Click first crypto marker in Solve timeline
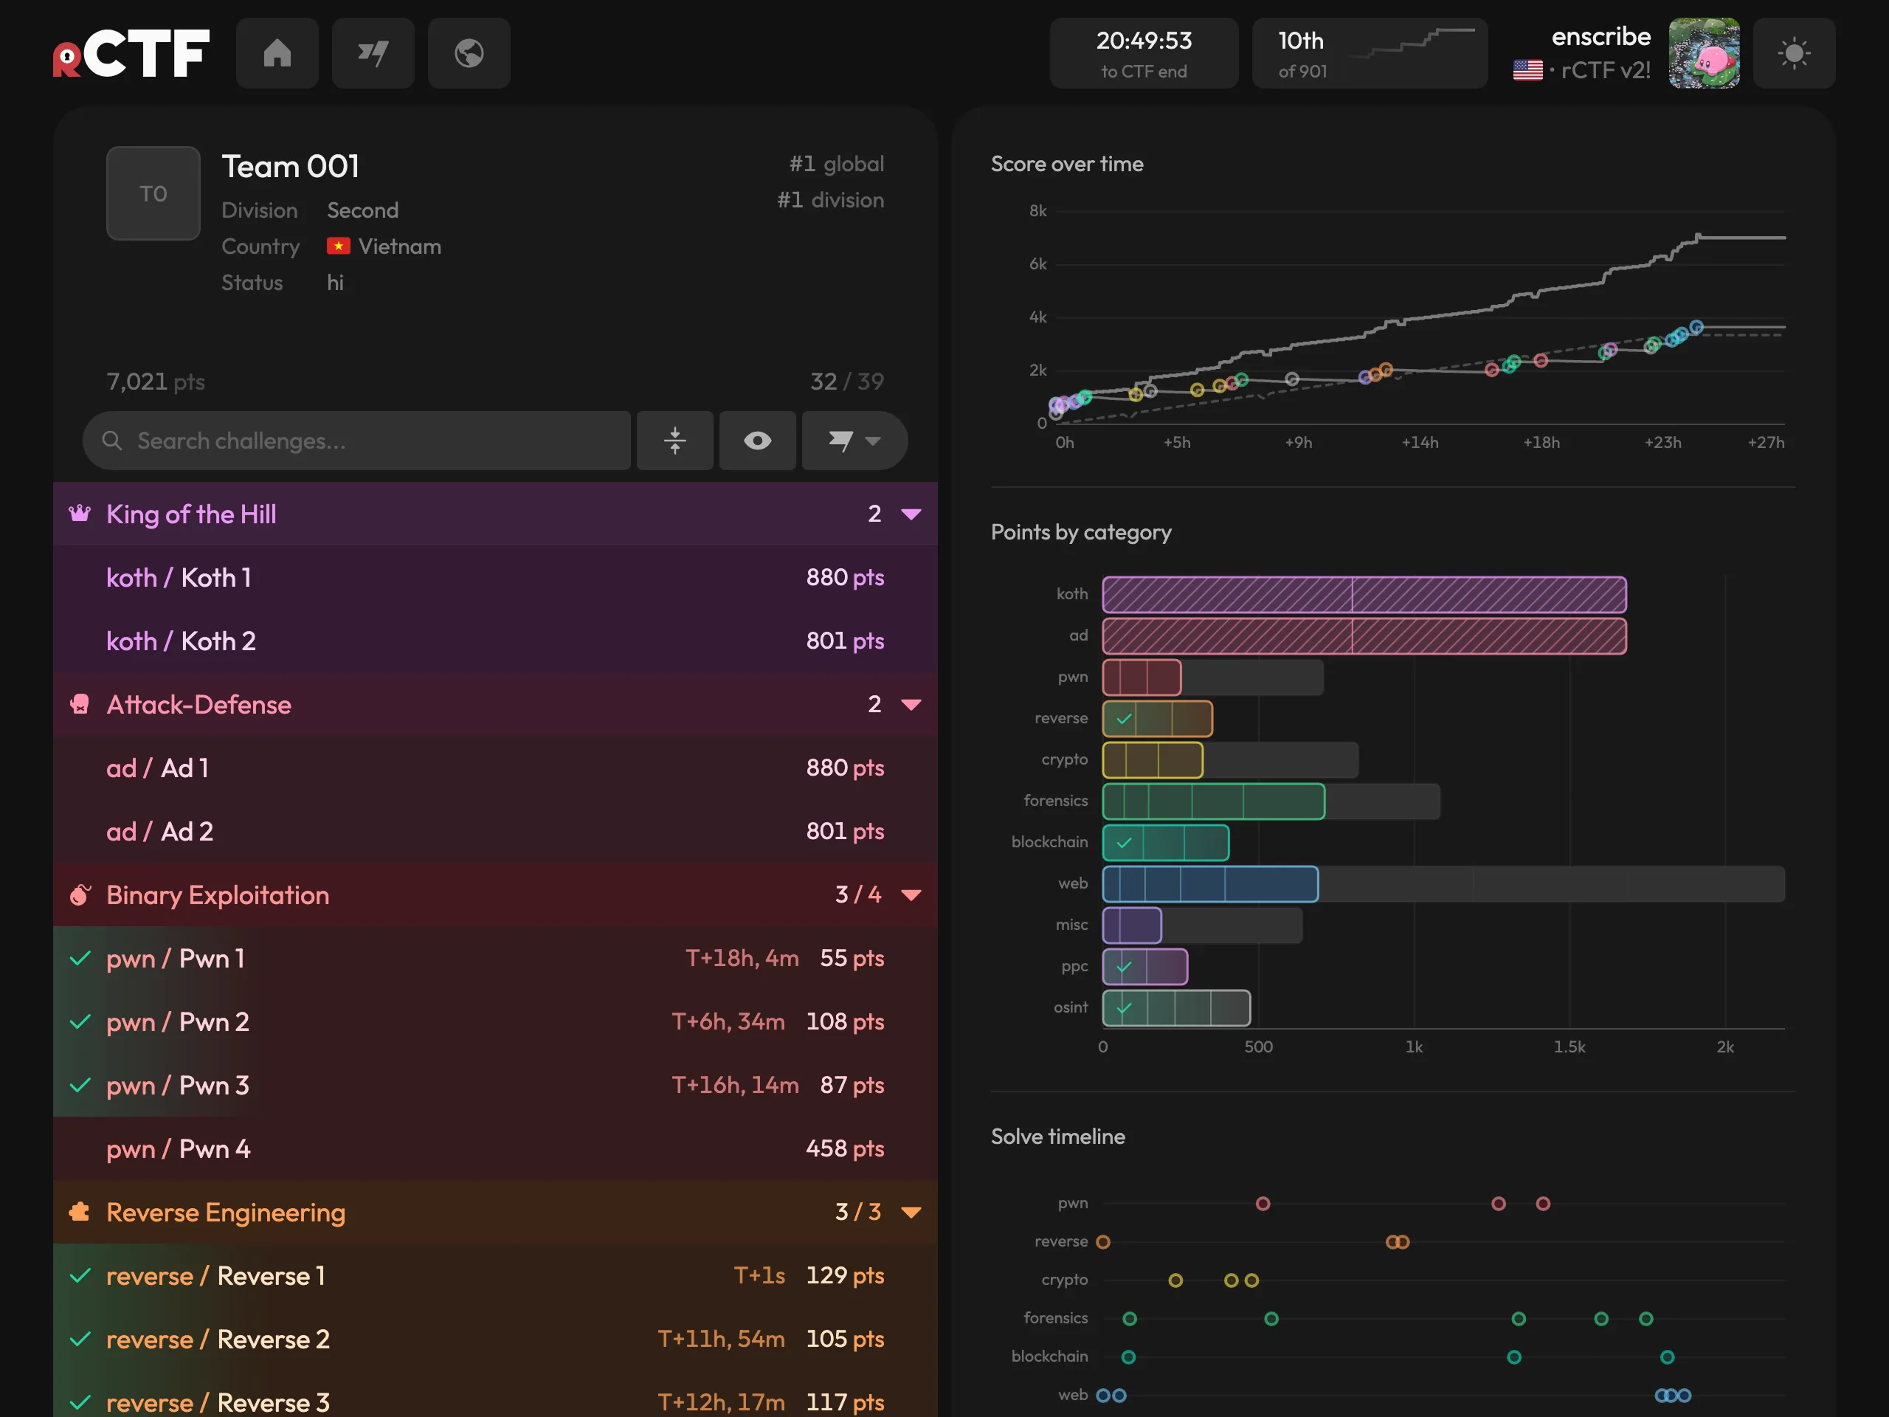The width and height of the screenshot is (1889, 1417). point(1176,1280)
